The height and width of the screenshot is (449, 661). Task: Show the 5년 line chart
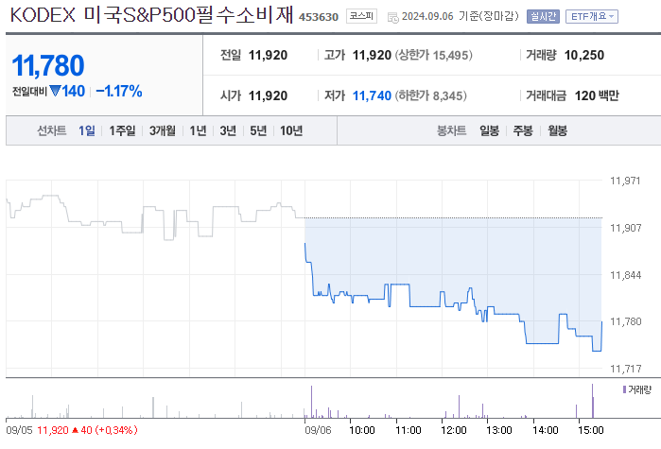(258, 130)
